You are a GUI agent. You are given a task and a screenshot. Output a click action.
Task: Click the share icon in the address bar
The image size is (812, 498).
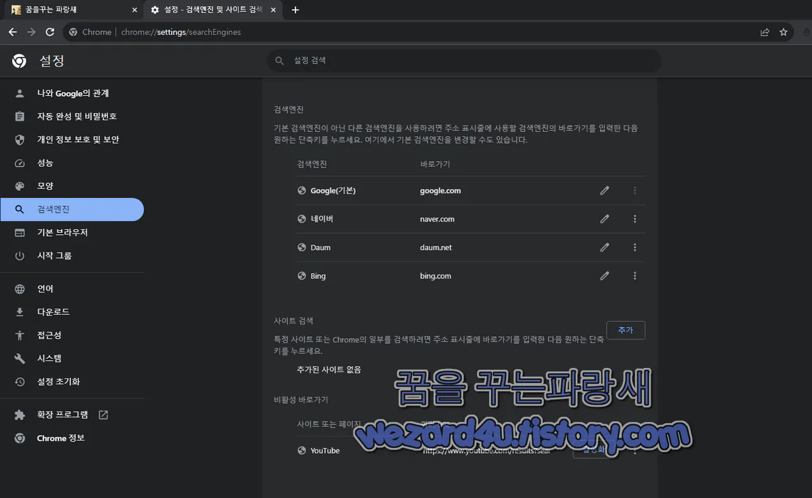coord(765,32)
